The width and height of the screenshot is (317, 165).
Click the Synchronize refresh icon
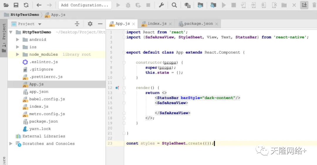coord(26,5)
